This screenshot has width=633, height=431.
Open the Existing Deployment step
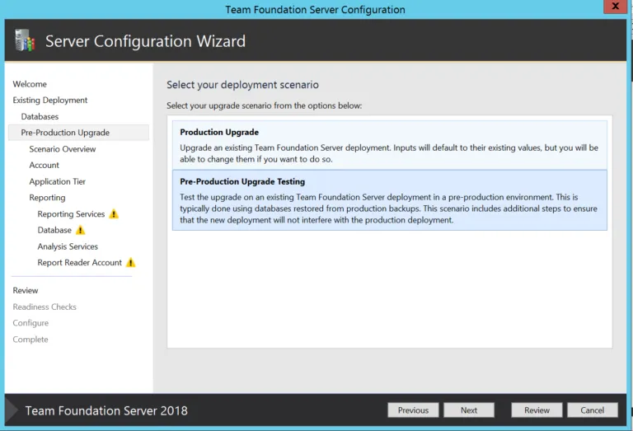point(50,100)
